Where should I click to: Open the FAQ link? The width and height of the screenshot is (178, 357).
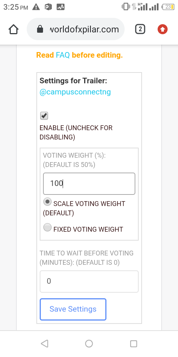point(63,55)
